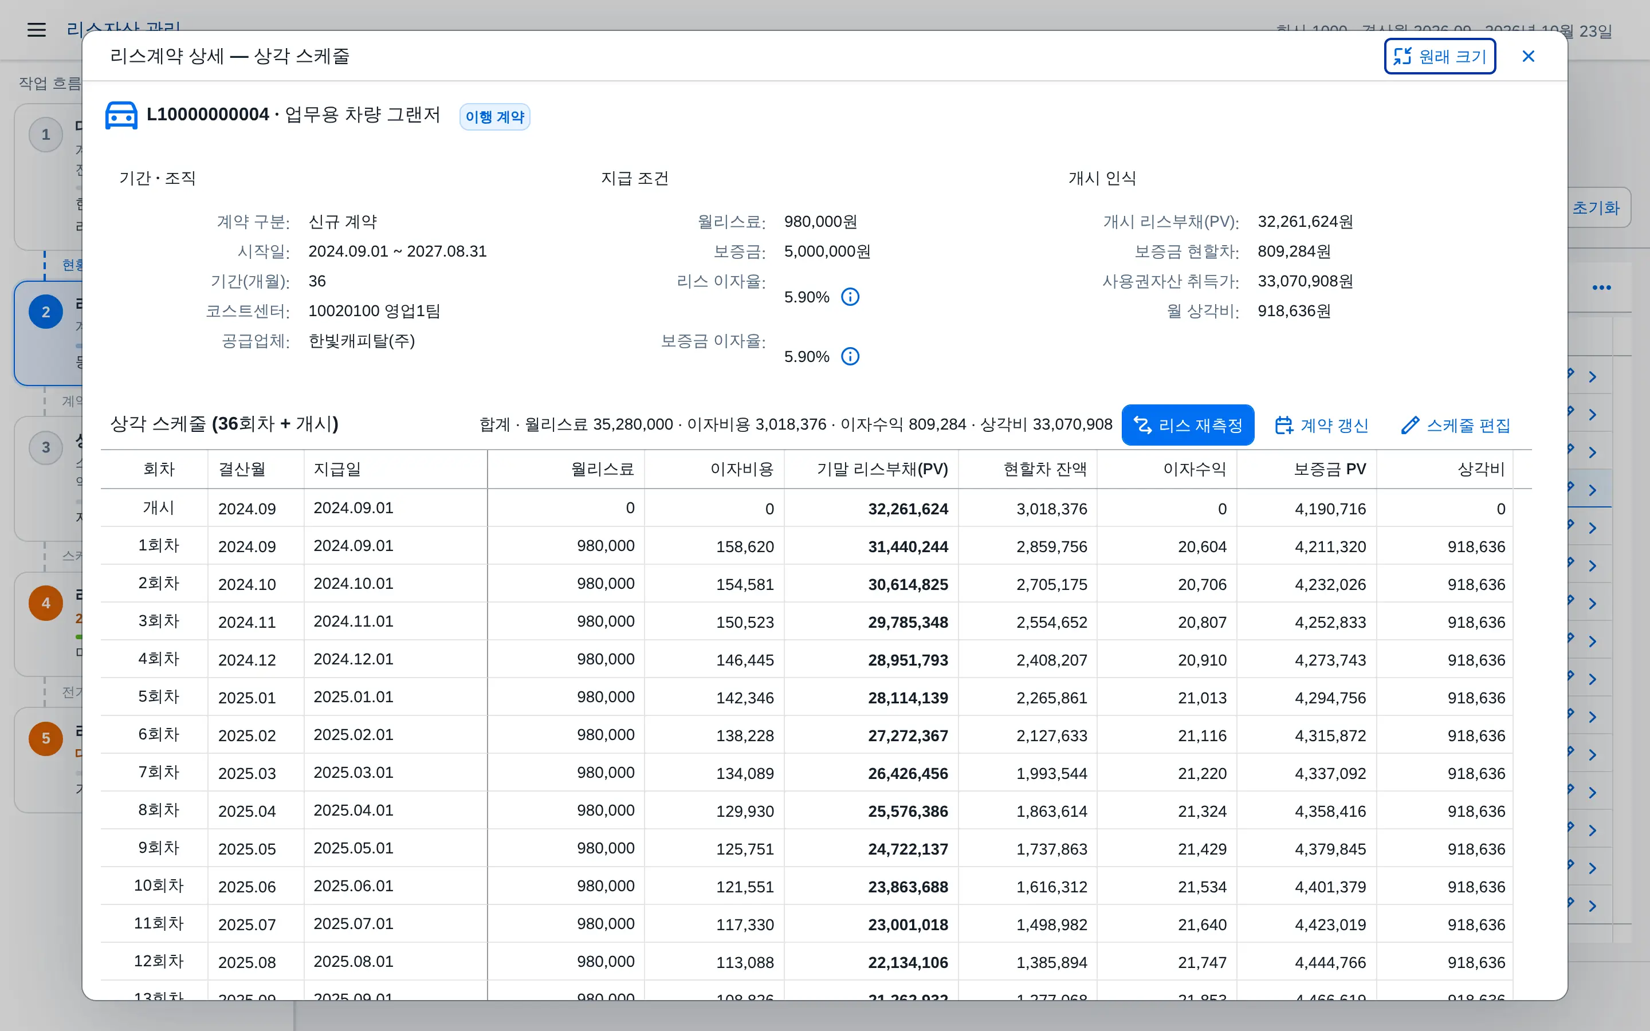Select 코스트센터 value 10020100 영업1팀
The image size is (1650, 1031).
[x=374, y=312]
